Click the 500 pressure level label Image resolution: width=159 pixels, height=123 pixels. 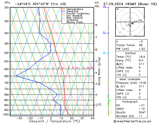click(7, 53)
